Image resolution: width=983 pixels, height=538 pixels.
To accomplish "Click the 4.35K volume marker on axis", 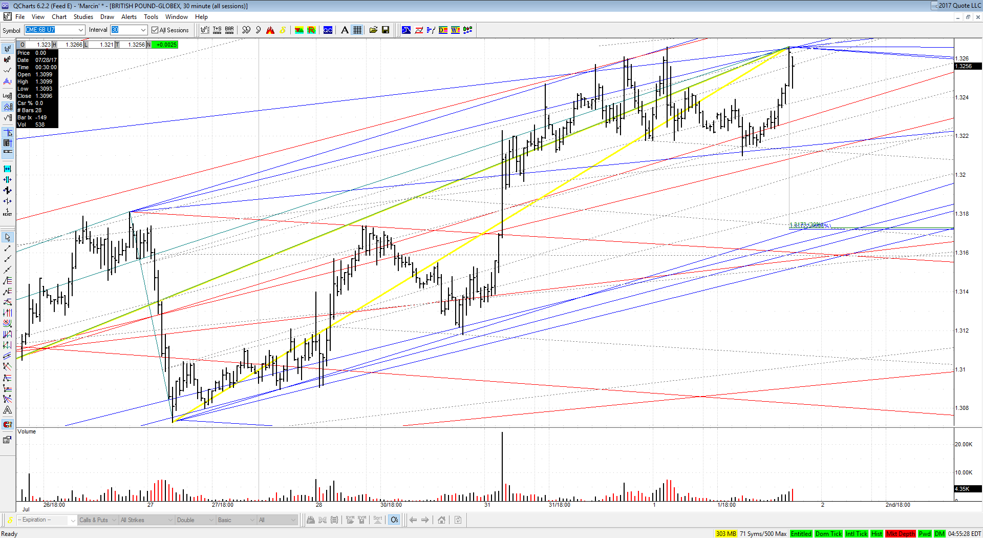I will [x=968, y=489].
